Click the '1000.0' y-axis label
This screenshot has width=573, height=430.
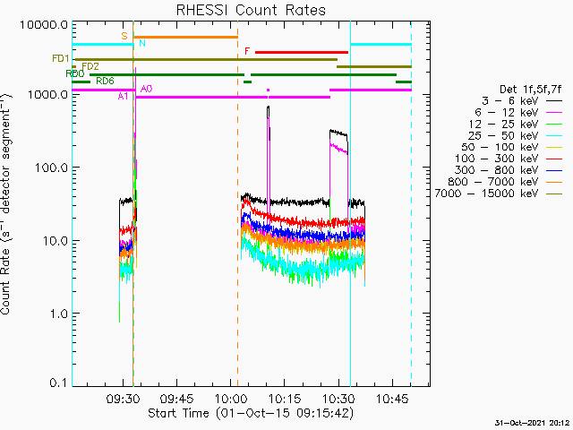[47, 95]
